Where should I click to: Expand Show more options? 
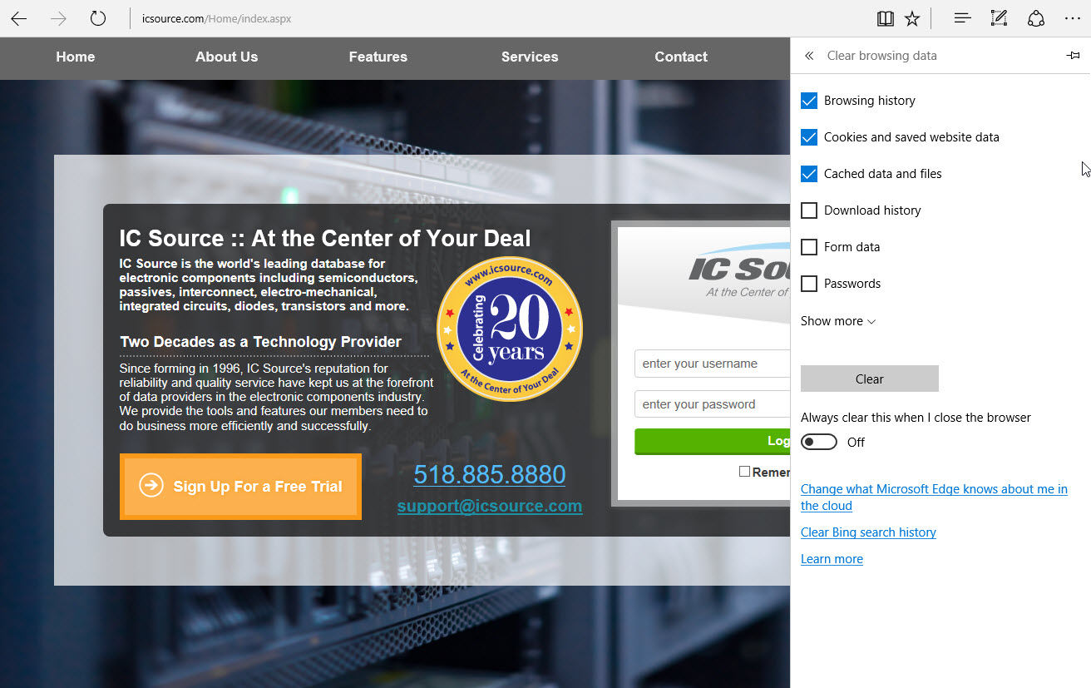(838, 321)
